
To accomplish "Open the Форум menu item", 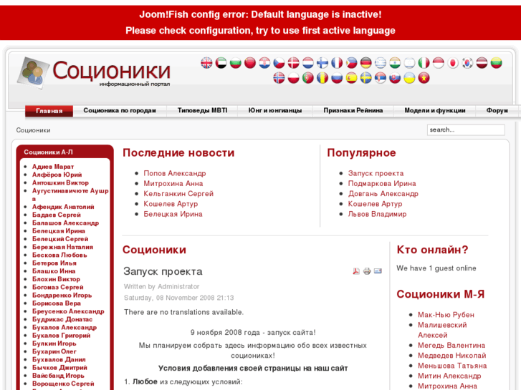I will pos(497,110).
